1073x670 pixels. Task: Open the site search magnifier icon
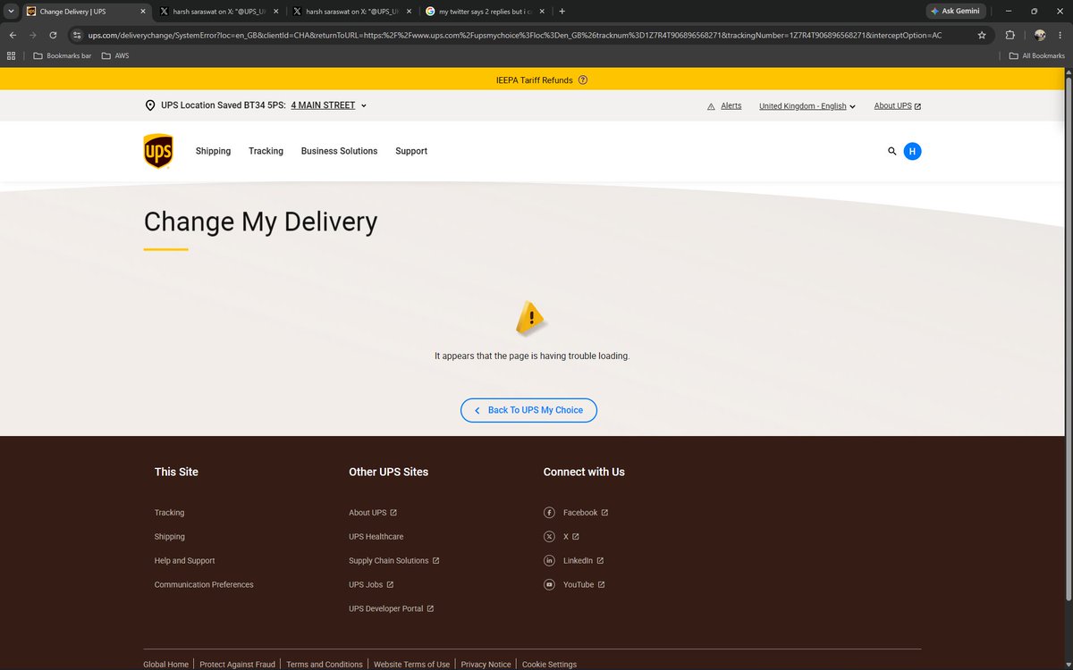891,151
